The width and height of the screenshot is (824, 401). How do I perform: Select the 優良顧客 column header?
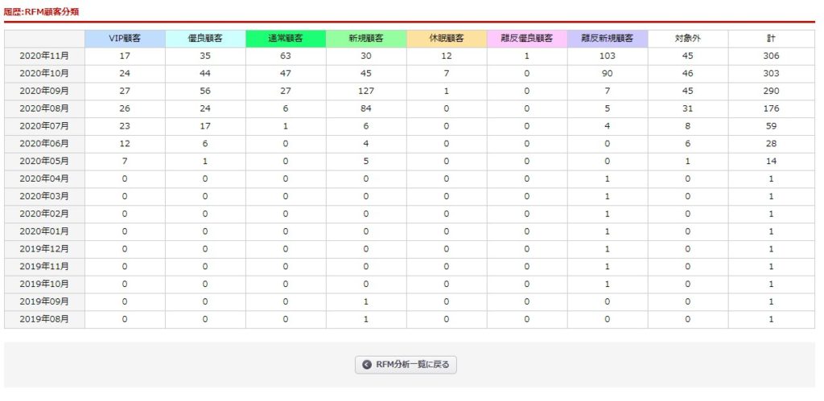point(205,39)
